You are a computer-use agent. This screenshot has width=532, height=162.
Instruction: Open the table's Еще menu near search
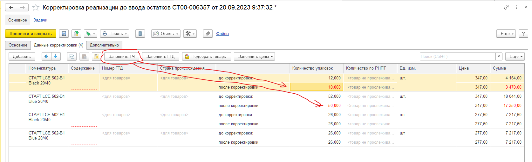click(x=515, y=56)
